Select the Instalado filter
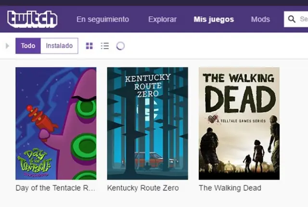 coord(59,46)
